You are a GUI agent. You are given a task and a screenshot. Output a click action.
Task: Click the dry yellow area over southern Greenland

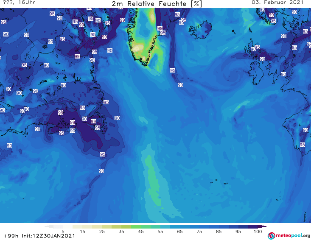(138, 48)
